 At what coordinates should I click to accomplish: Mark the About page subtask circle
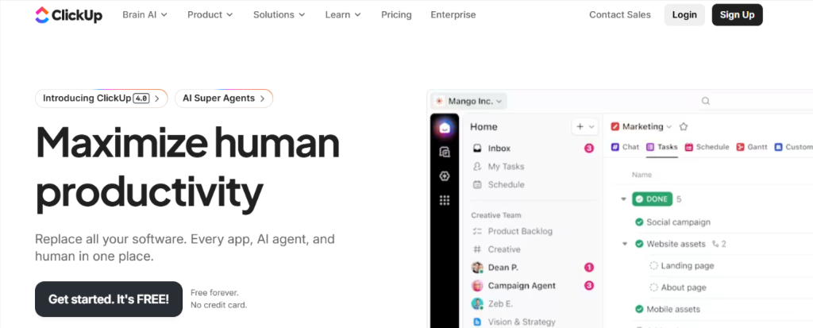click(x=654, y=287)
